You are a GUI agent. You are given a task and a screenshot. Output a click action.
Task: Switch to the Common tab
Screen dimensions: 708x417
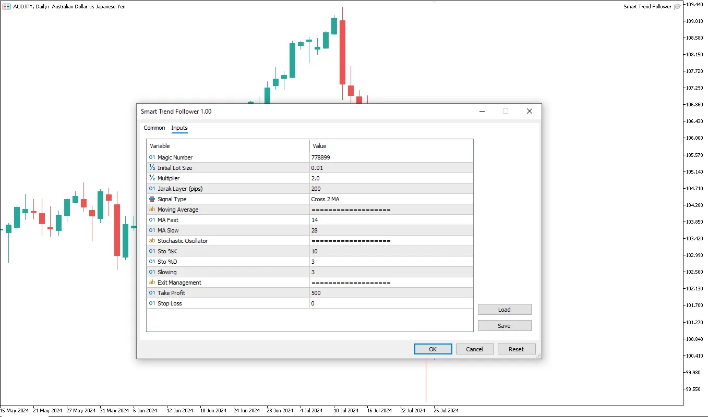(x=154, y=128)
